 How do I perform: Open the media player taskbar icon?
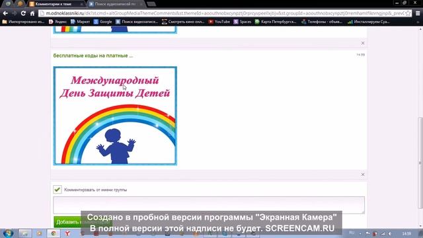pyautogui.click(x=40, y=233)
